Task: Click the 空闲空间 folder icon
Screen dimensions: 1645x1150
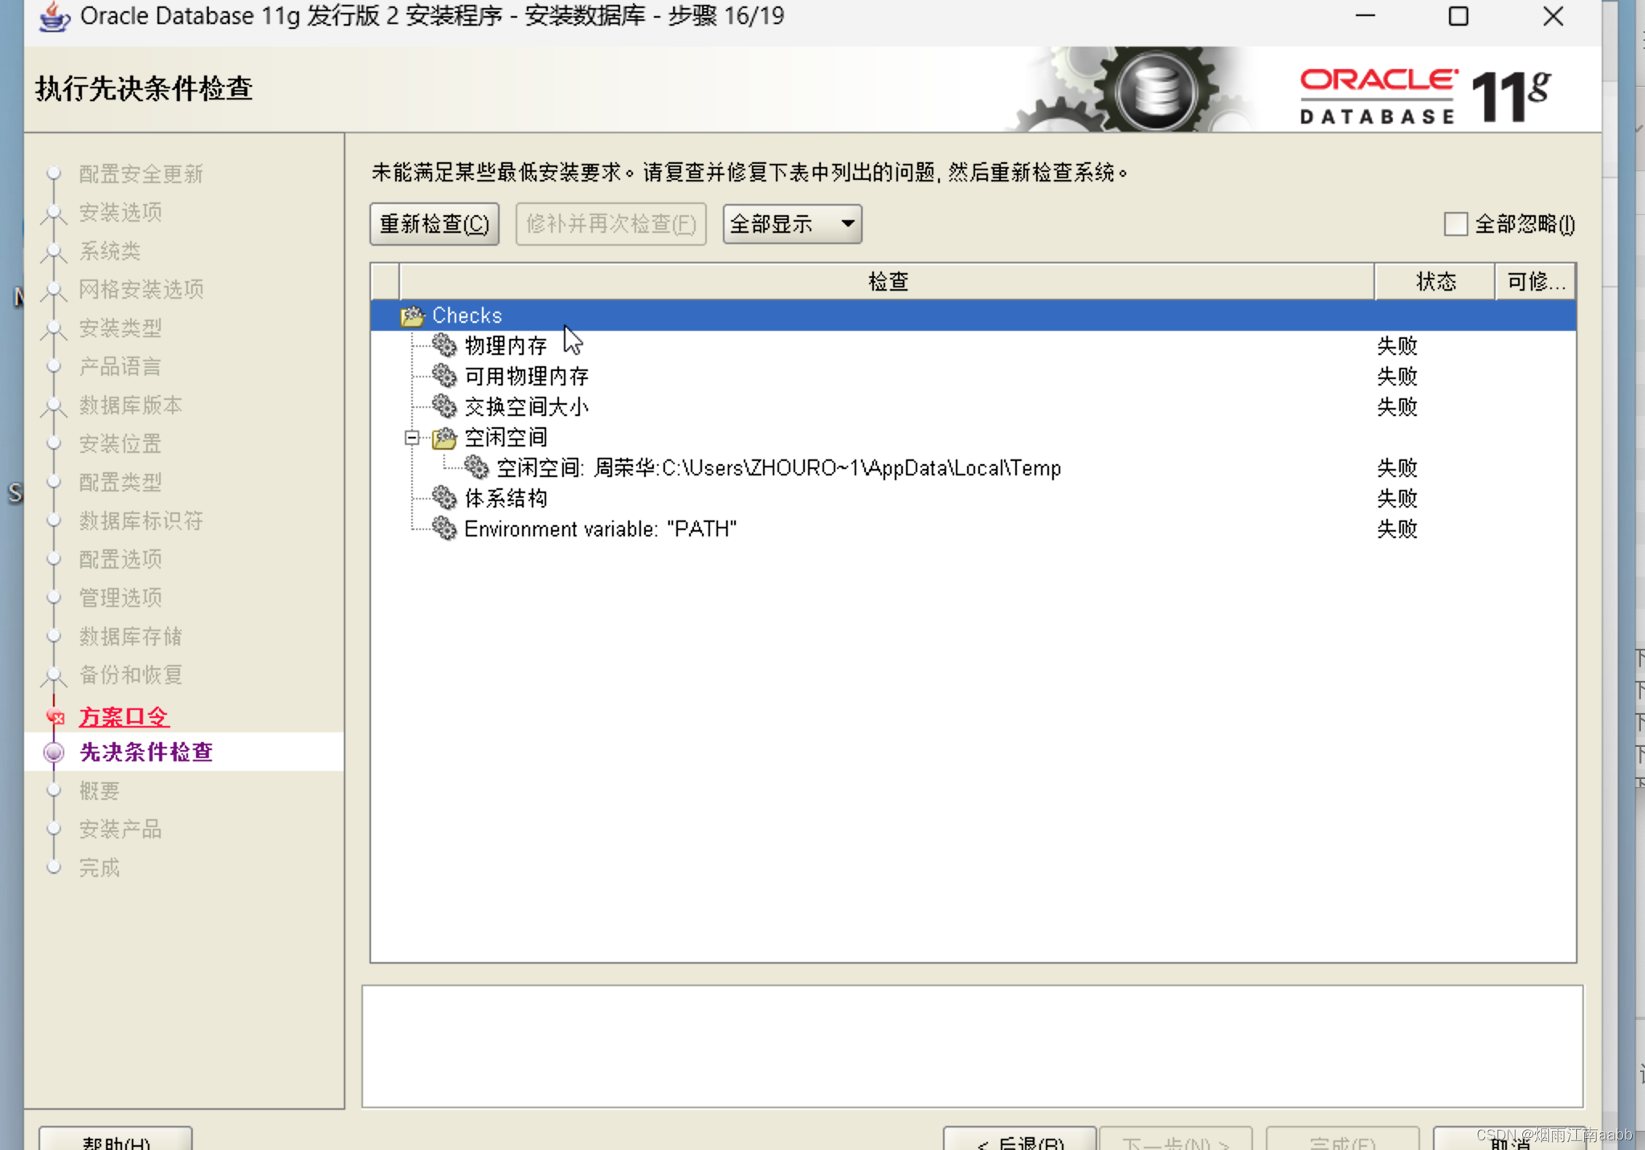Action: 444,438
